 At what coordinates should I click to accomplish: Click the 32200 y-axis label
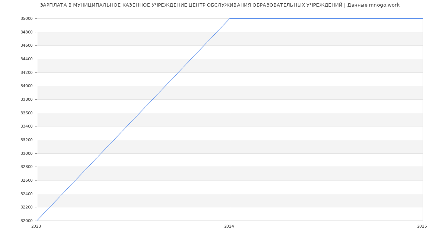[x=26, y=207]
